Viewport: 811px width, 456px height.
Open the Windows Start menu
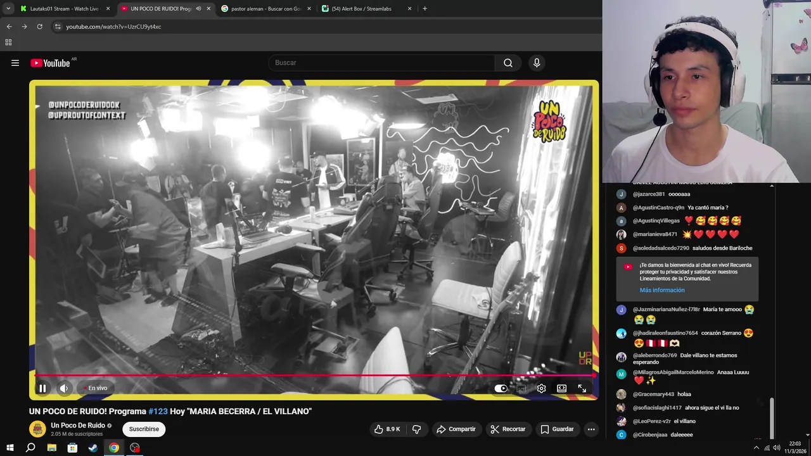tap(10, 448)
